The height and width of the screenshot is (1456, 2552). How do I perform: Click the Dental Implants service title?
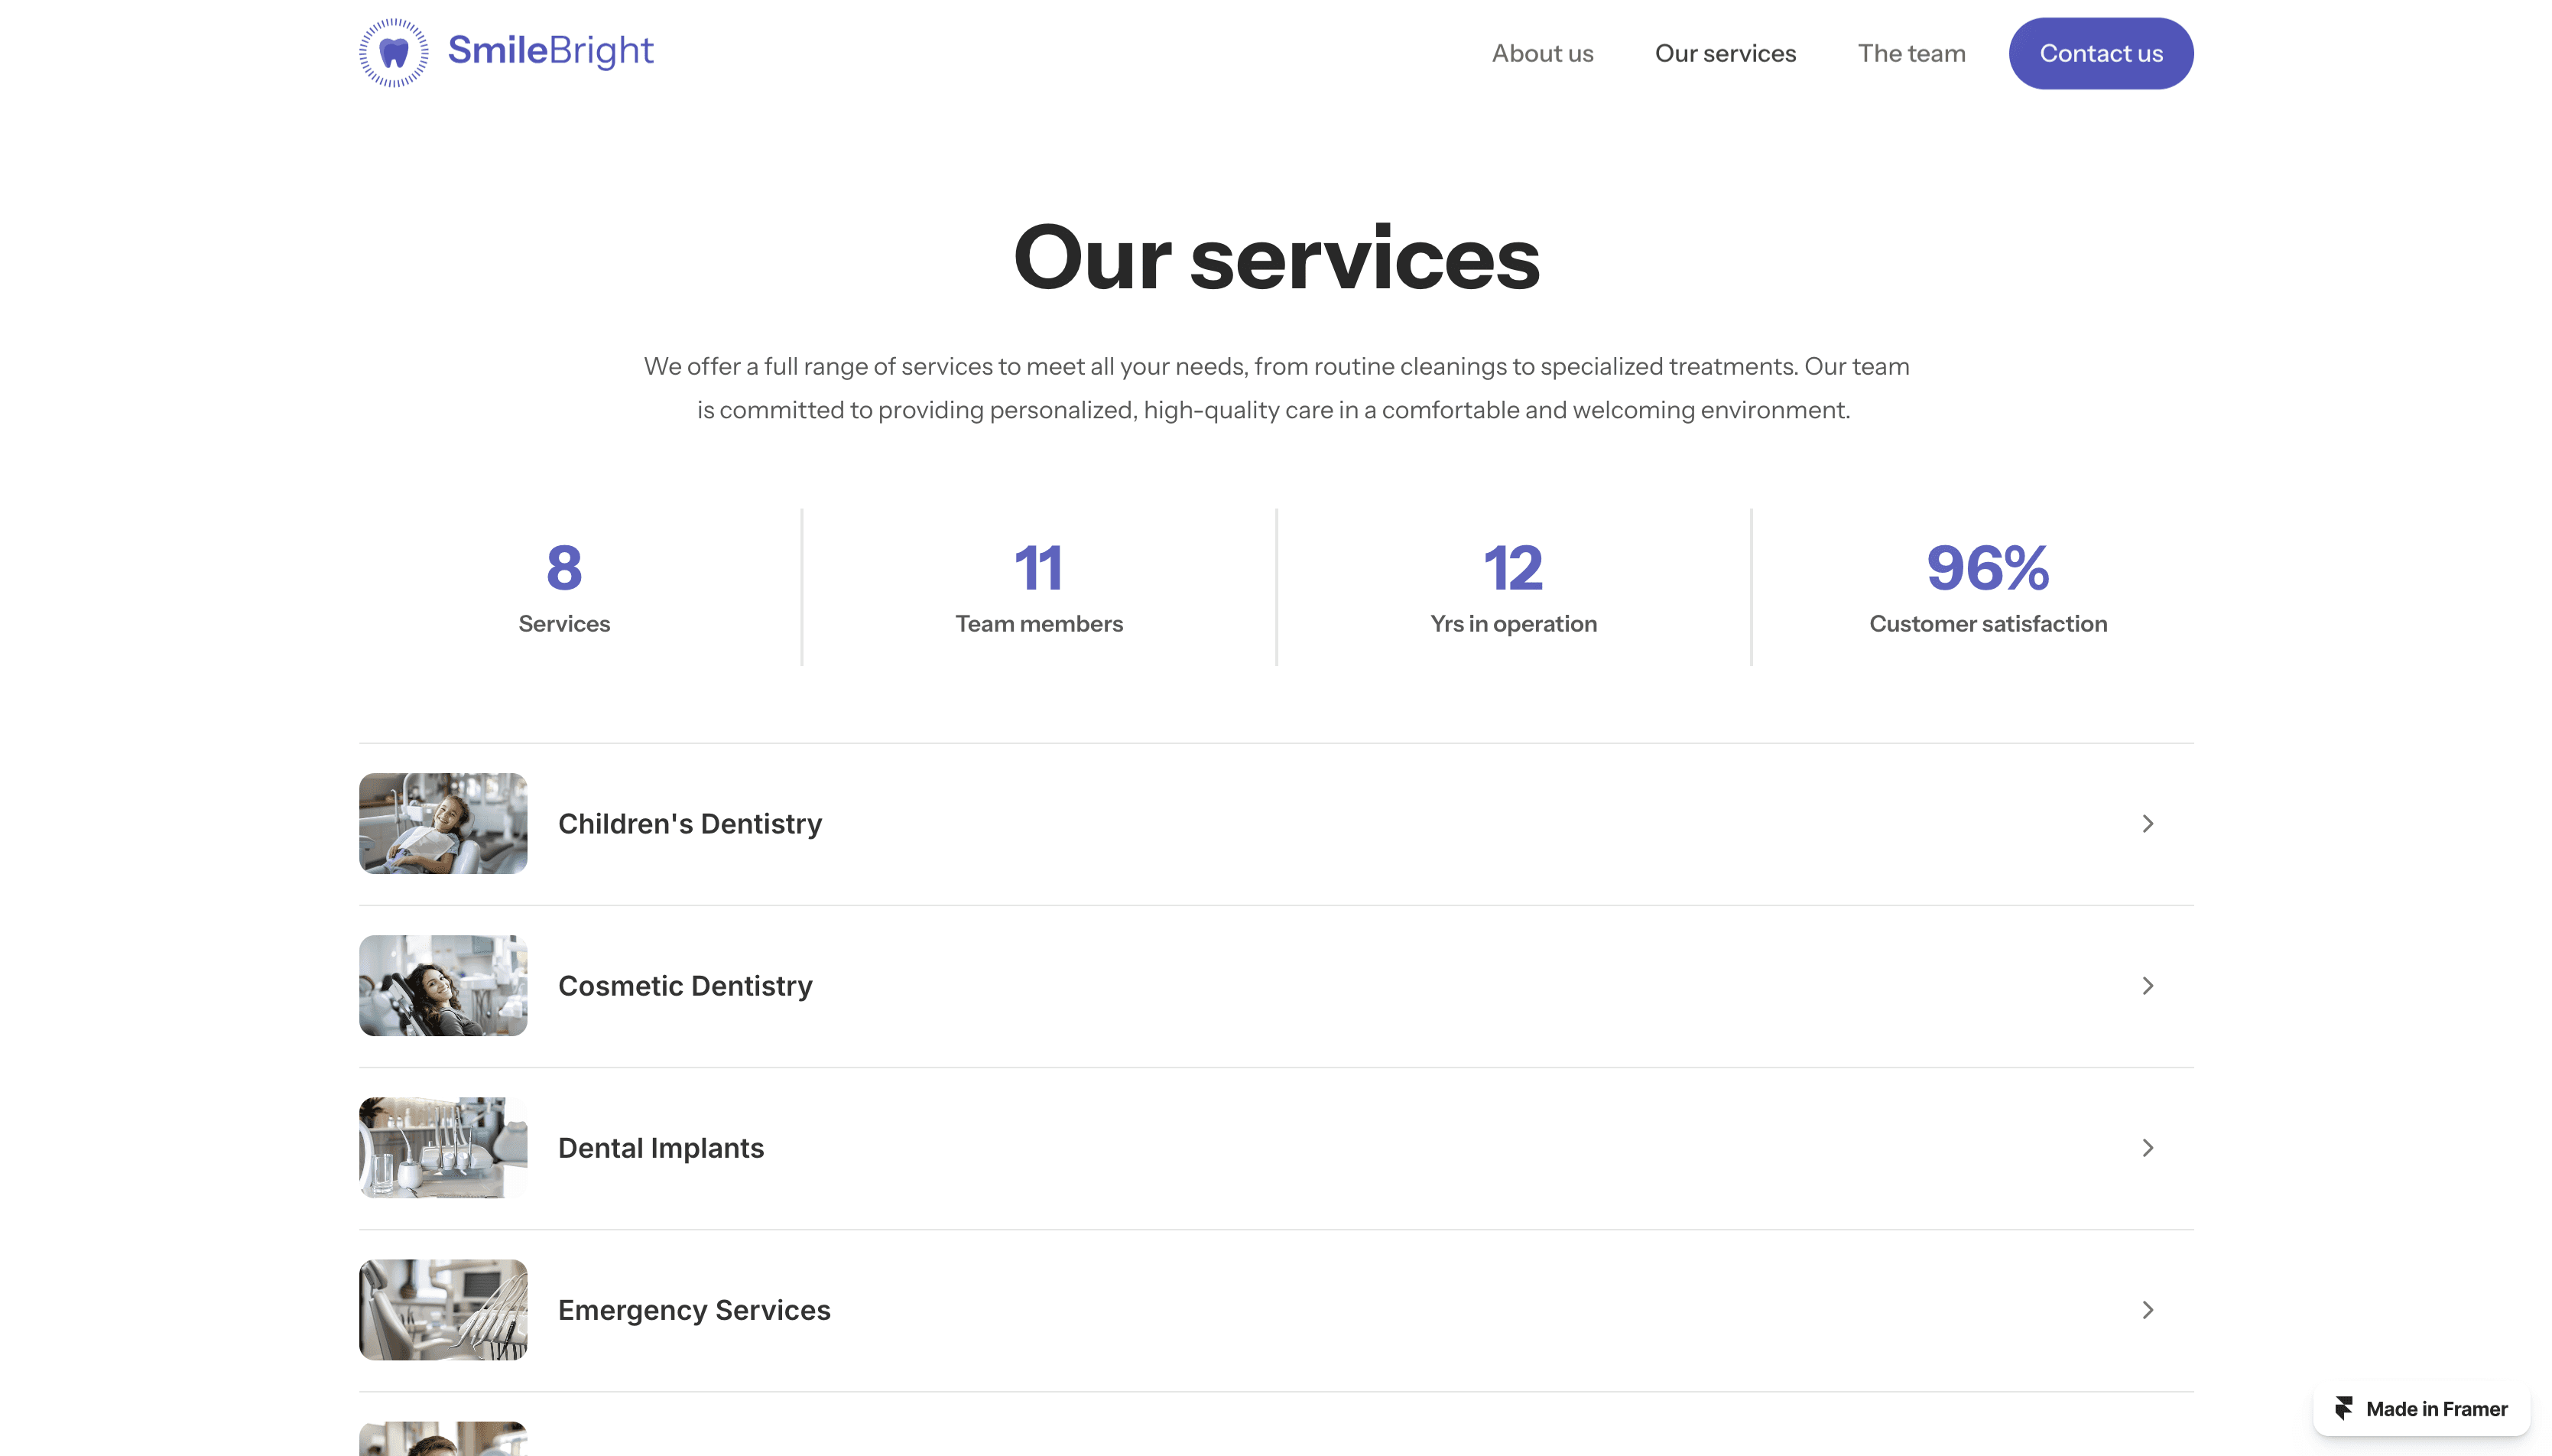[661, 1147]
